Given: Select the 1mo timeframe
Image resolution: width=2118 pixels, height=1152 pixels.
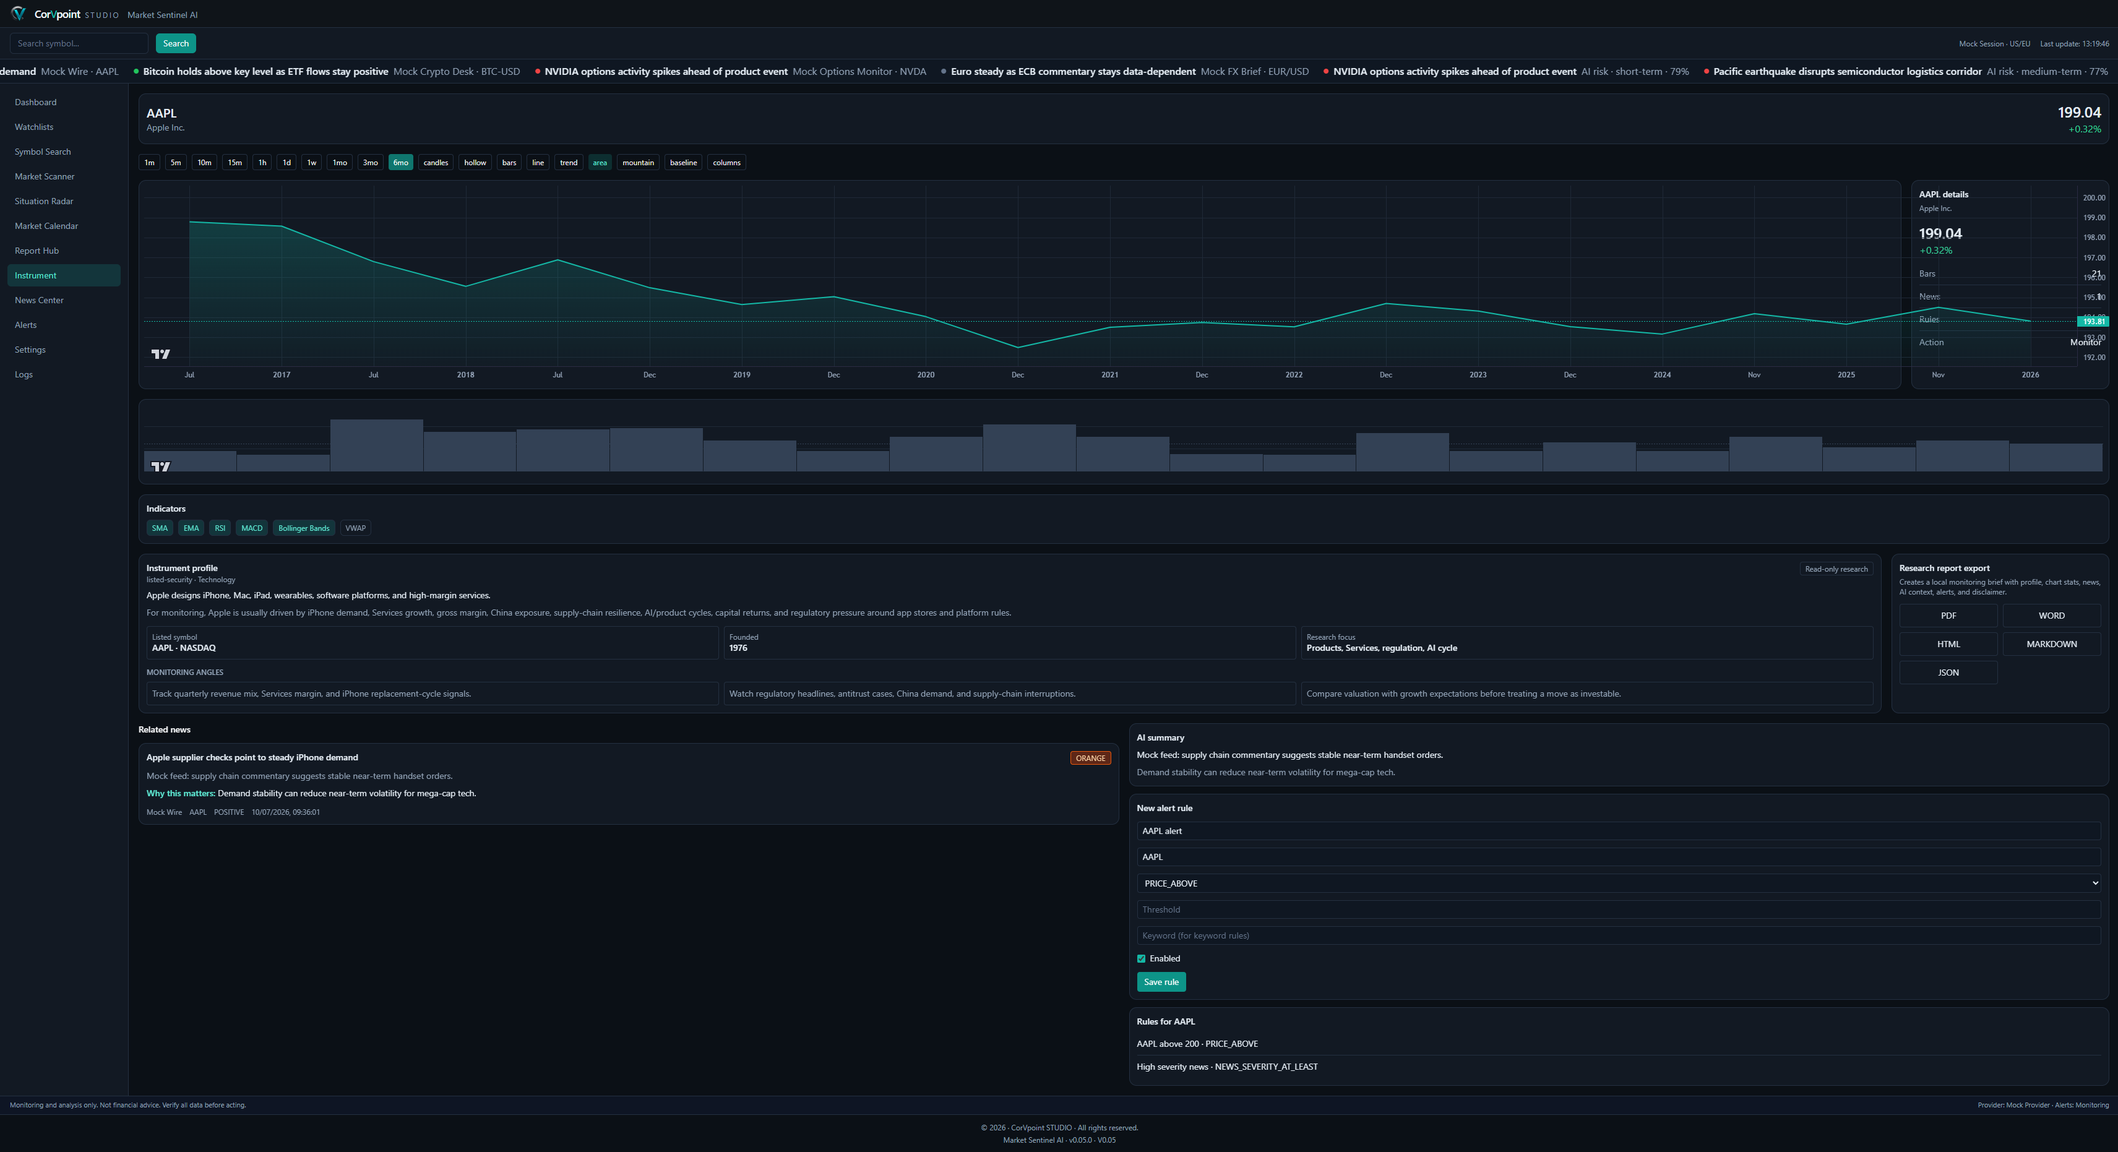Looking at the screenshot, I should tap(340, 163).
